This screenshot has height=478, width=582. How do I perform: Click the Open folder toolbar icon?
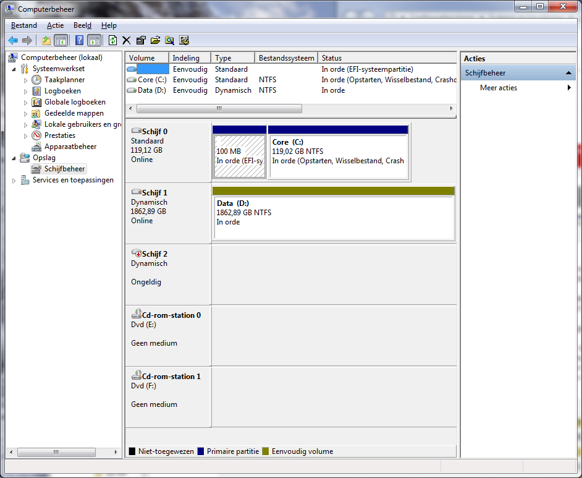tap(155, 40)
